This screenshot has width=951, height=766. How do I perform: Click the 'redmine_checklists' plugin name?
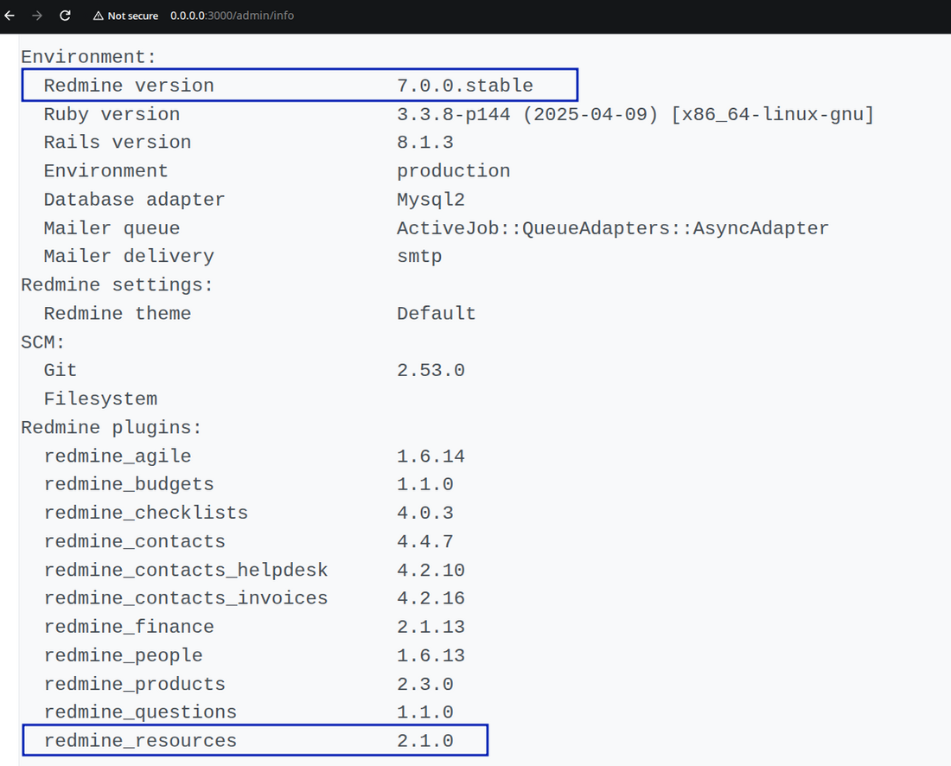click(x=145, y=513)
